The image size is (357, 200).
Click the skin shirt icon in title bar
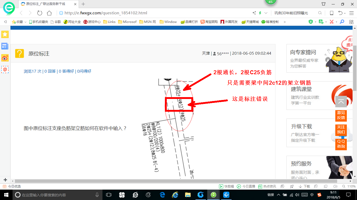324,4
